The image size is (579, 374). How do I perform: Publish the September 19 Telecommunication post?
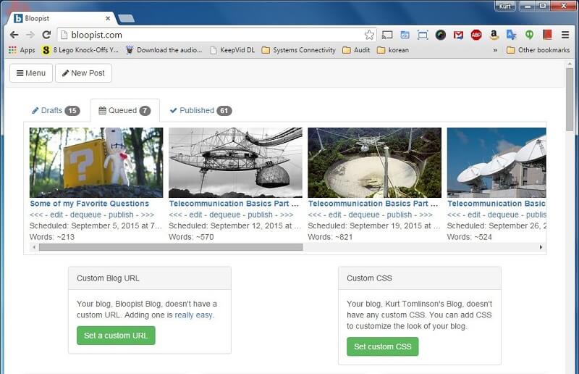(x=400, y=215)
